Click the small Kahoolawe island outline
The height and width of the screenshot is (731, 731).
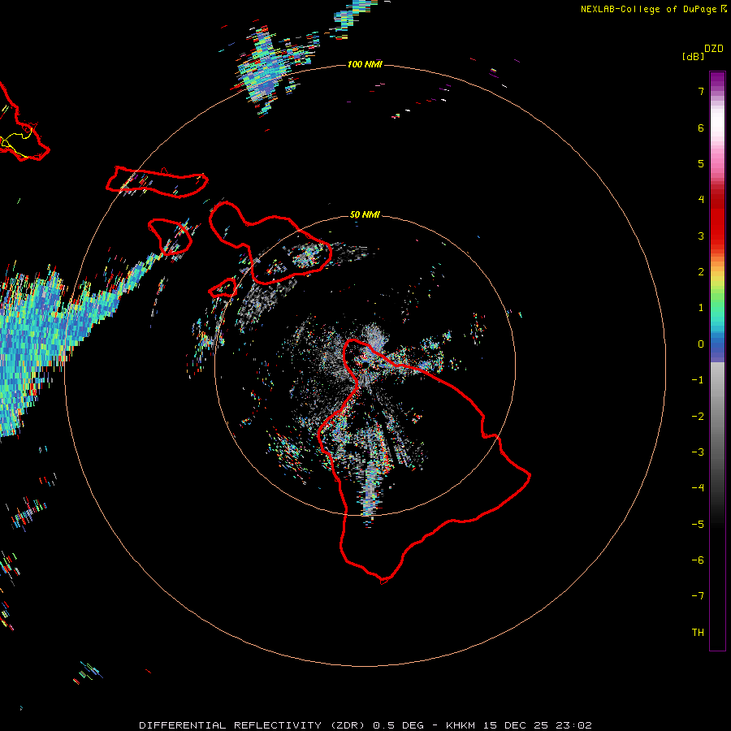(x=223, y=288)
